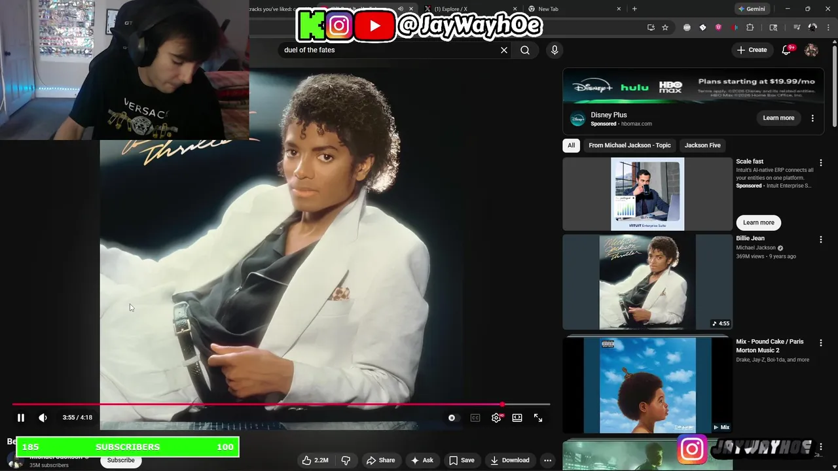Open the Chrome three-dot menu

[828, 27]
